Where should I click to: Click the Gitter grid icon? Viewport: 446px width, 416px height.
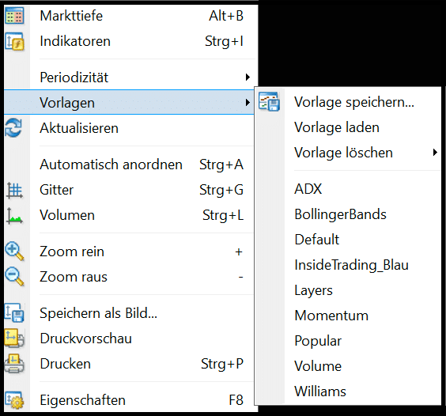pos(14,190)
